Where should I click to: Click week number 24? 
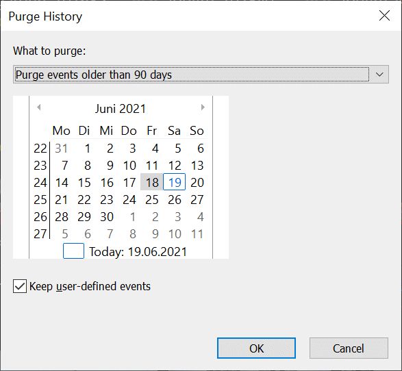tap(40, 183)
